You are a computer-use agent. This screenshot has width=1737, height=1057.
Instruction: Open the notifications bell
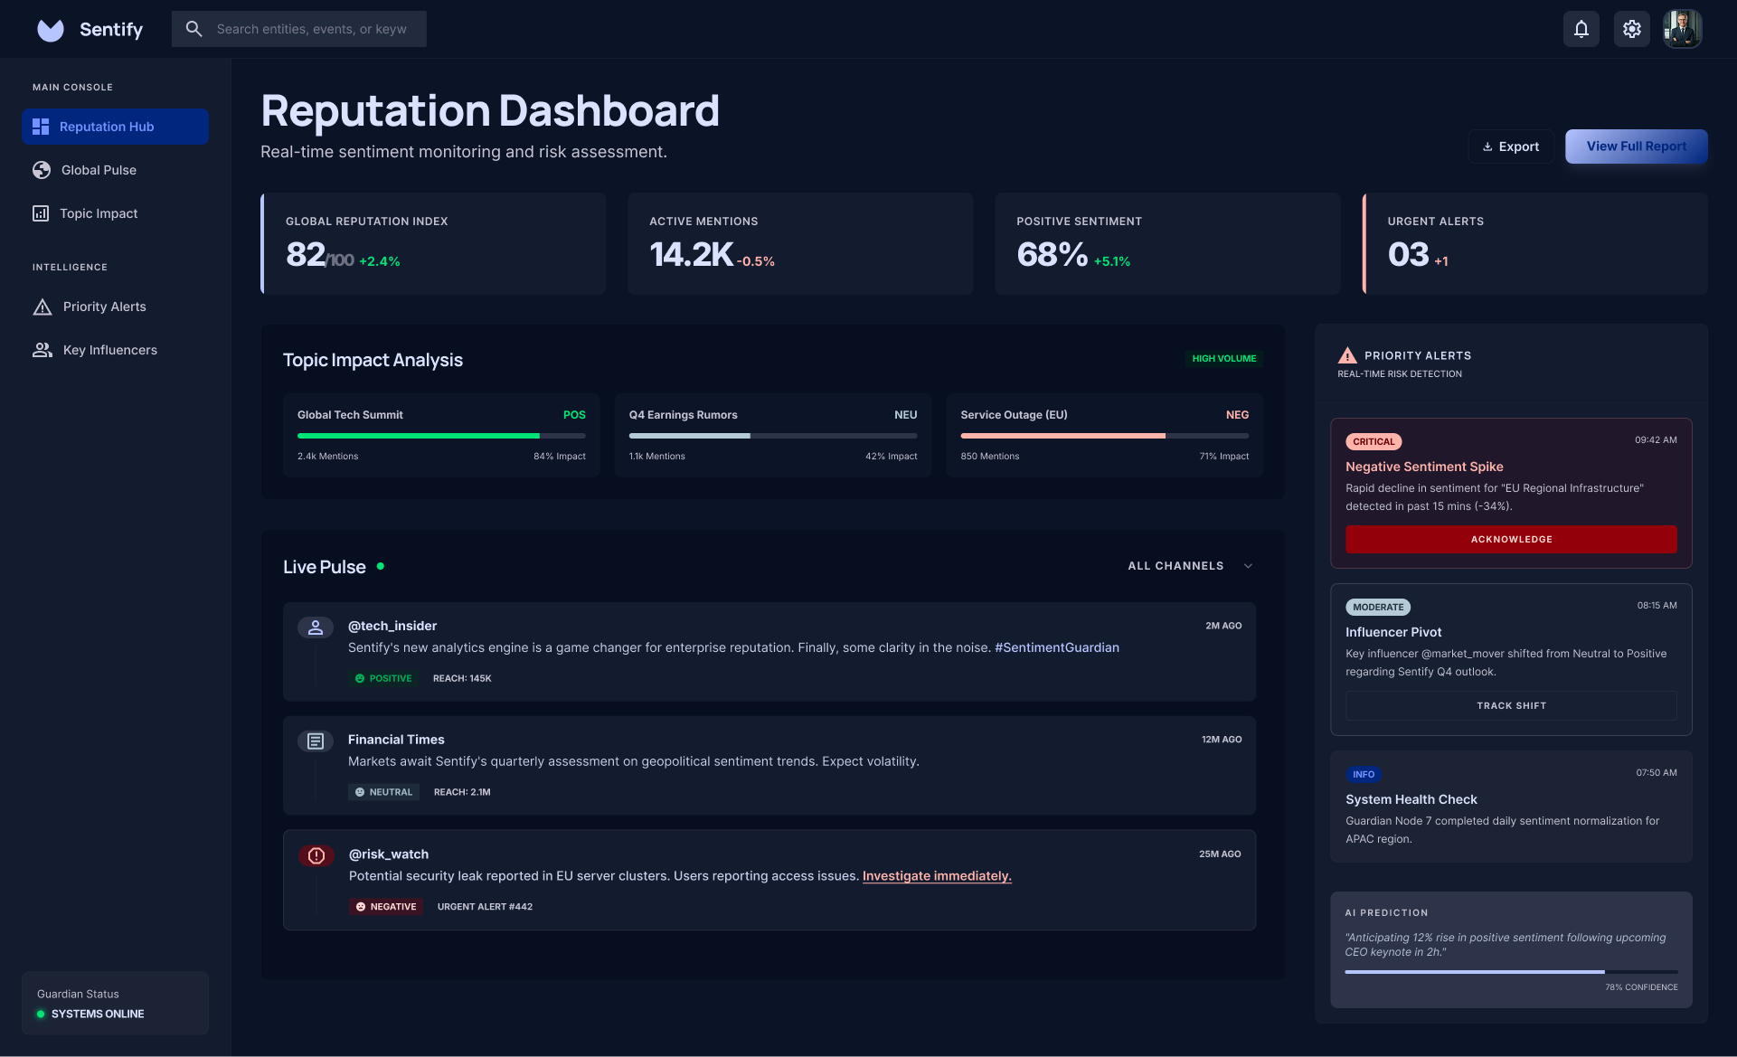coord(1581,29)
